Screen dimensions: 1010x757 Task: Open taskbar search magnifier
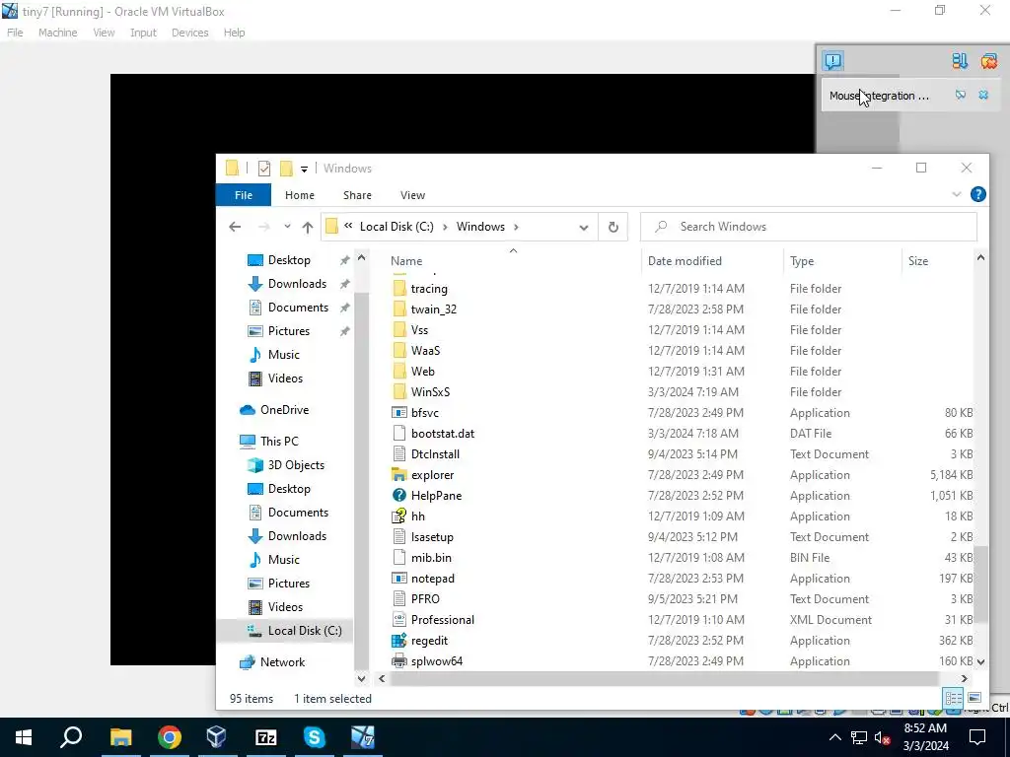(x=71, y=737)
